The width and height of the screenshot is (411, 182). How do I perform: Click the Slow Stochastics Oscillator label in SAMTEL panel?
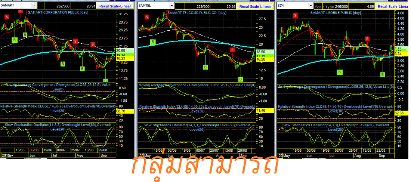coord(197,127)
